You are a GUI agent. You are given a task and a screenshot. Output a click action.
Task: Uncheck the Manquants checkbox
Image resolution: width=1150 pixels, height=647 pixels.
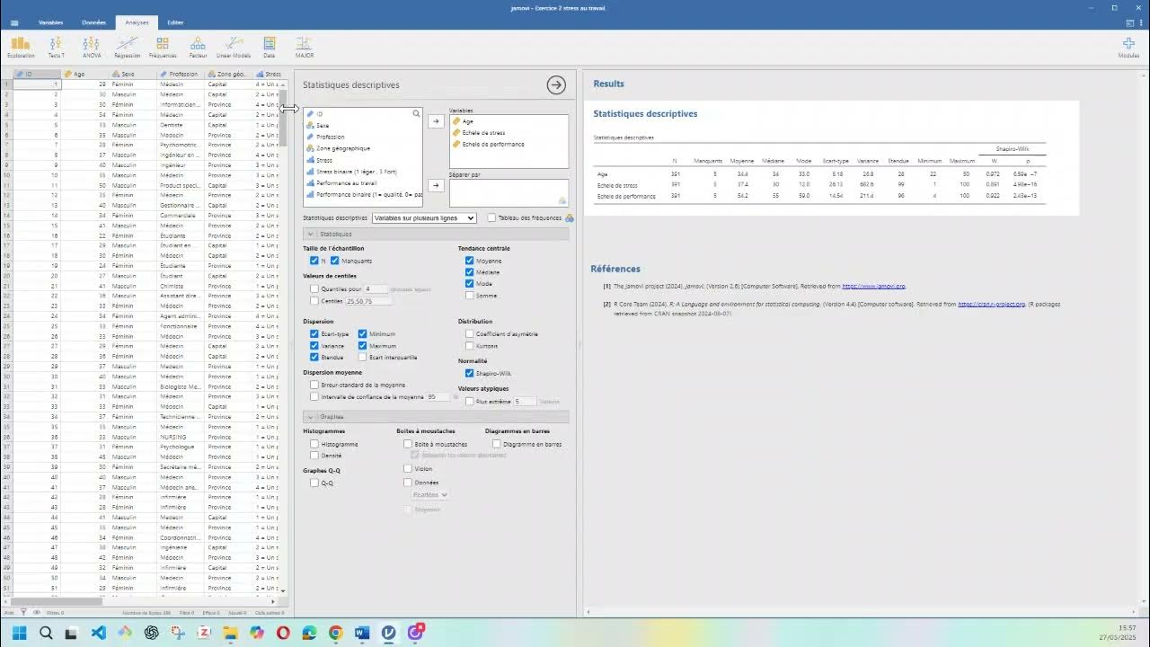[335, 261]
